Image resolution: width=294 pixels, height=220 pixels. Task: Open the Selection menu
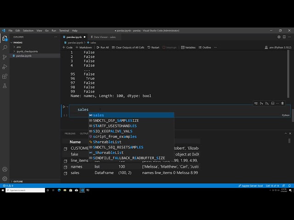point(28,31)
